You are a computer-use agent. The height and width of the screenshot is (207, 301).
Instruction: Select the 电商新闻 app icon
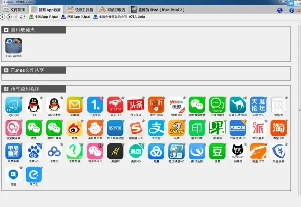(13, 151)
